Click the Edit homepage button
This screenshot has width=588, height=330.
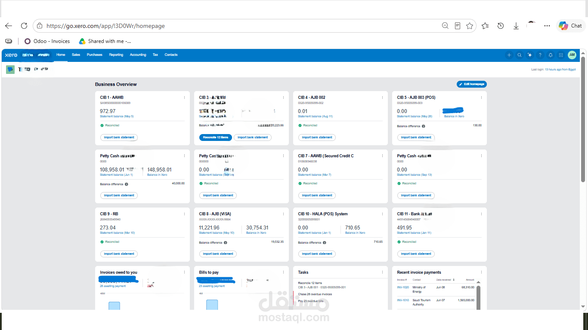[x=472, y=84]
